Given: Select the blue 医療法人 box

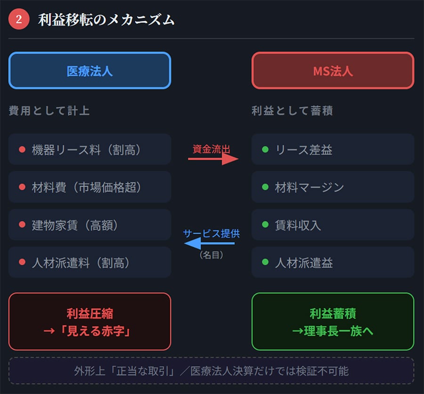Looking at the screenshot, I should tap(90, 71).
